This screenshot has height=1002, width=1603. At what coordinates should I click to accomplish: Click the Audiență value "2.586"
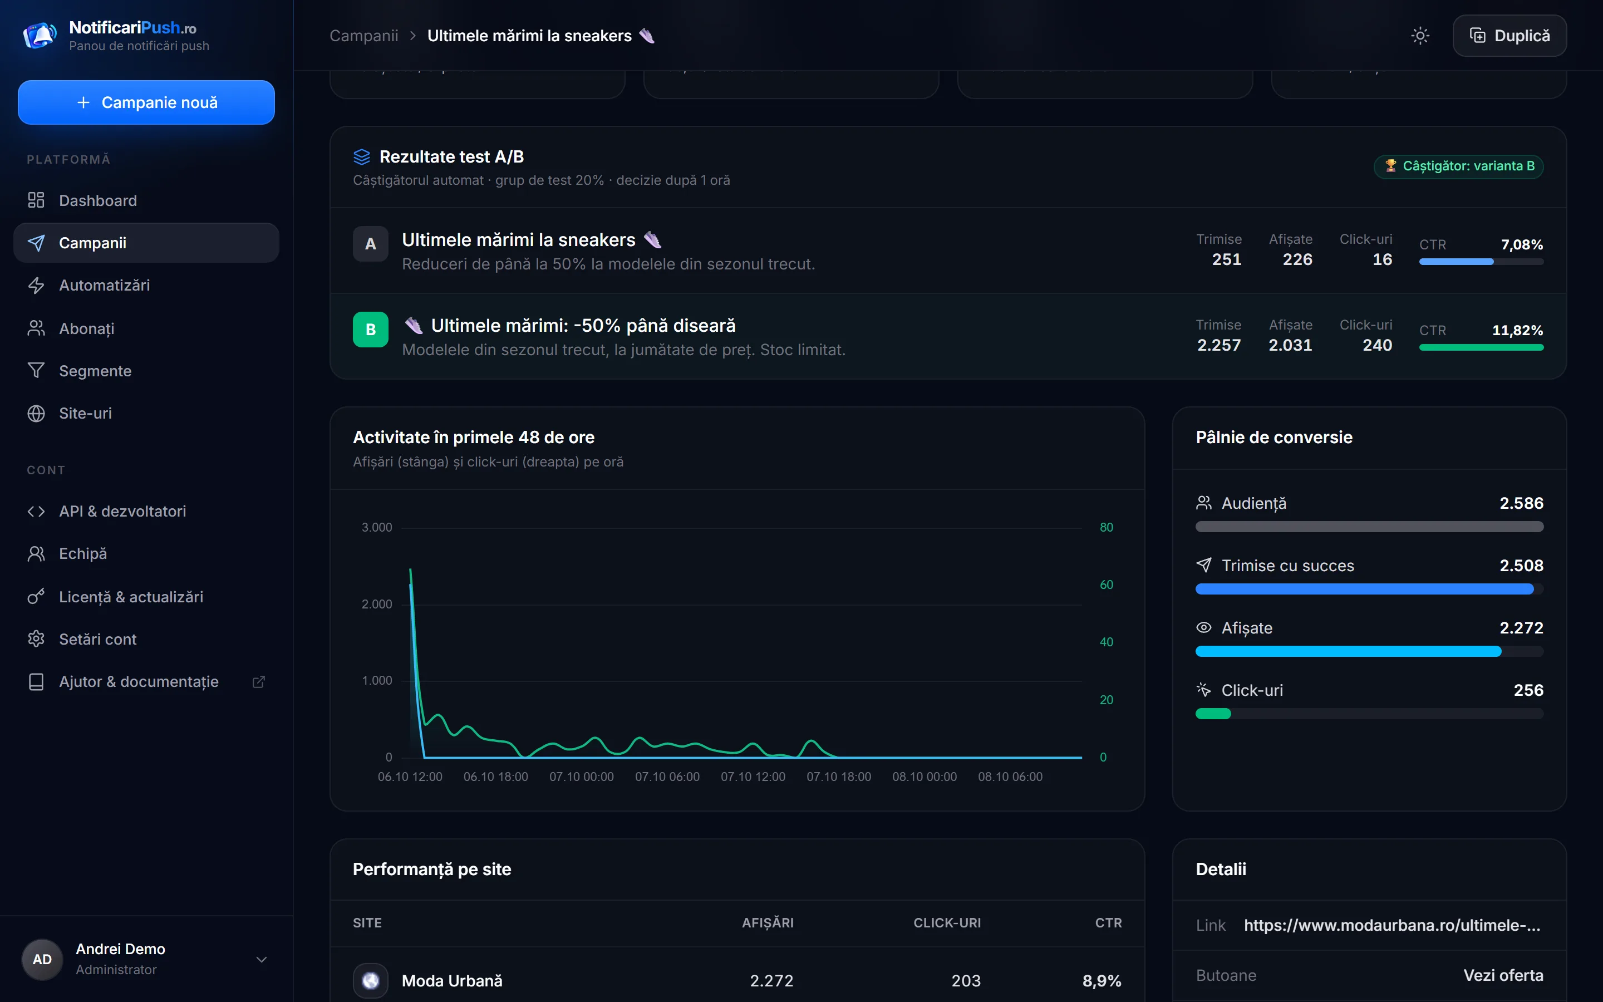click(1522, 503)
